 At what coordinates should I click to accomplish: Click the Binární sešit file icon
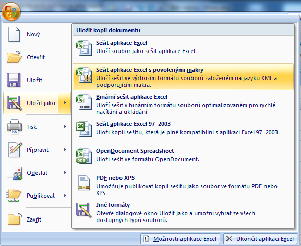click(84, 102)
